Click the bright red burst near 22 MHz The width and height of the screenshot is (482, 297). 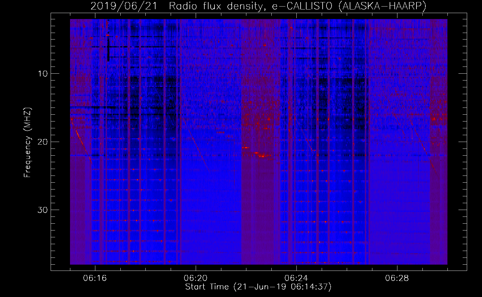click(262, 155)
